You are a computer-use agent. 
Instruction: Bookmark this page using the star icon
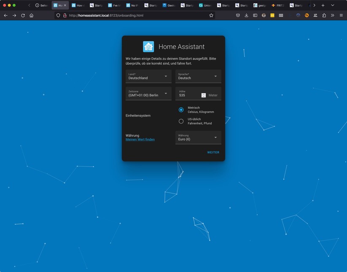(211, 15)
